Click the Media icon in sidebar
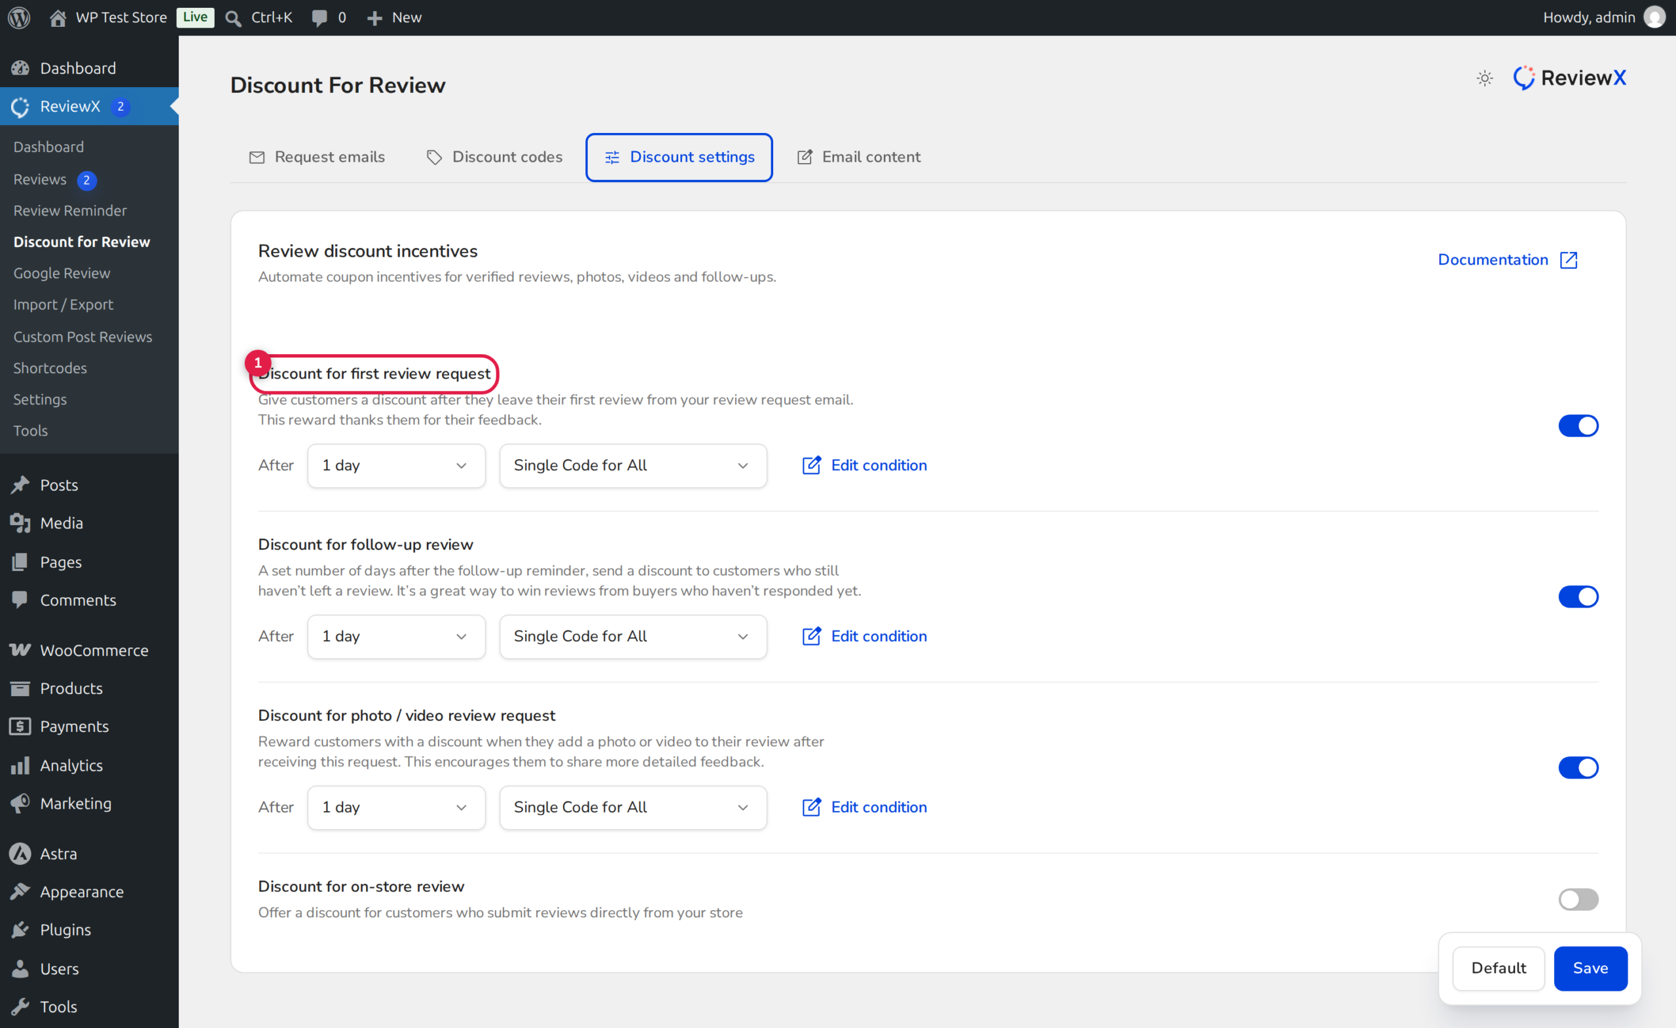 tap(20, 523)
